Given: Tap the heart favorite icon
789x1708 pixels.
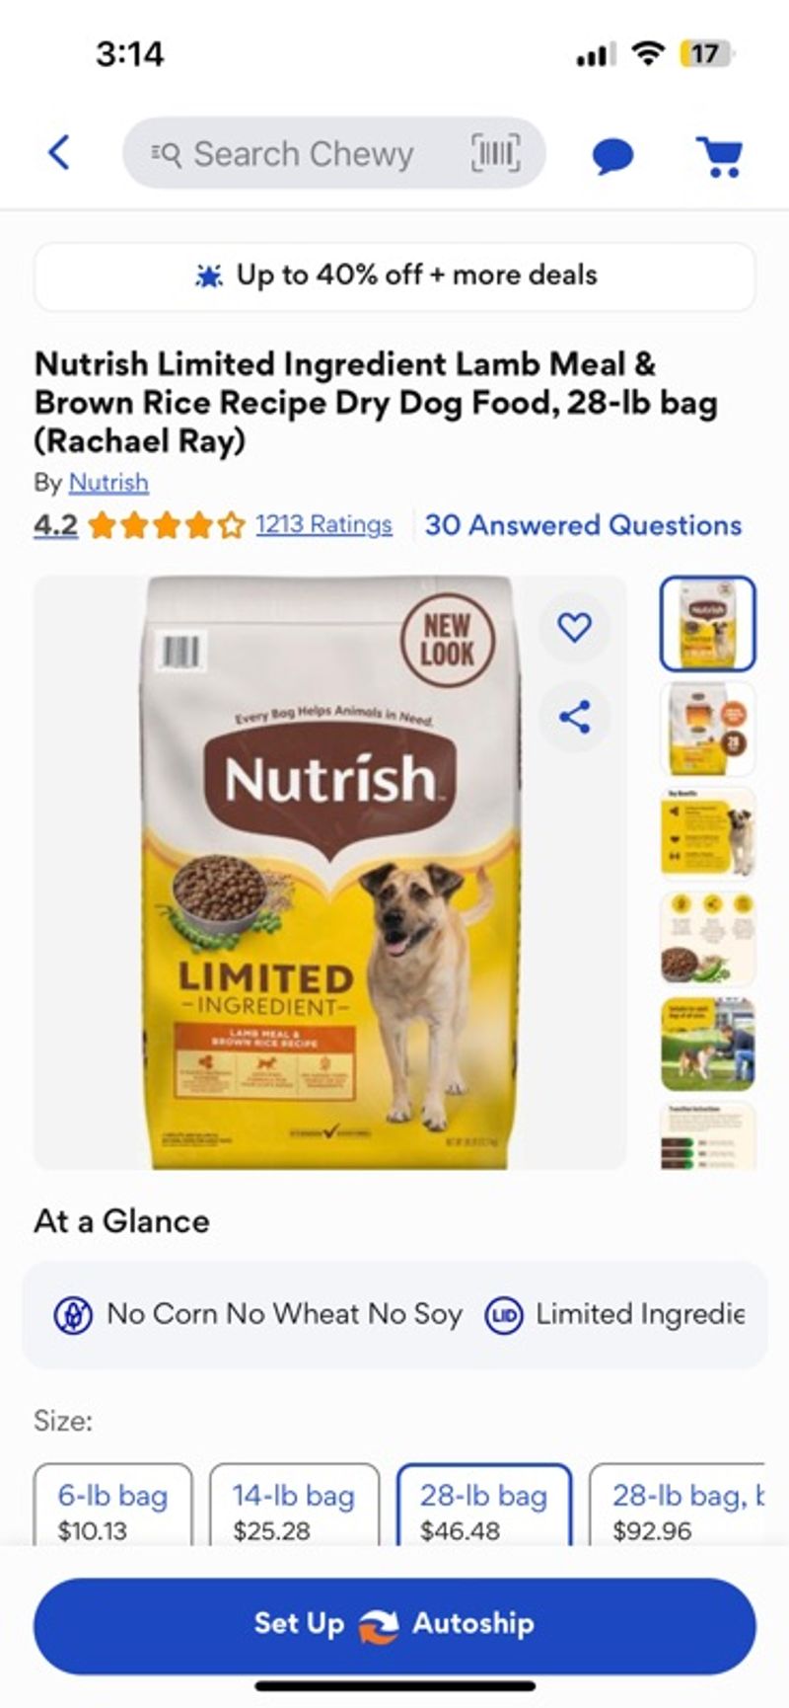Looking at the screenshot, I should coord(574,627).
